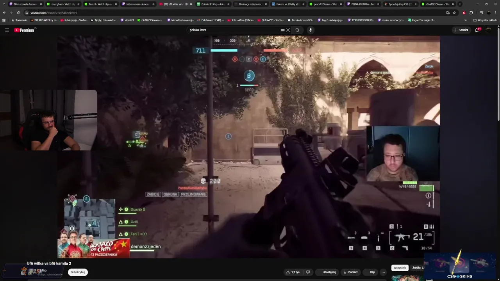Screen dimensions: 500x281
Task: Open the 'PPL PRO WEEK' bookmark
Action: 43,20
